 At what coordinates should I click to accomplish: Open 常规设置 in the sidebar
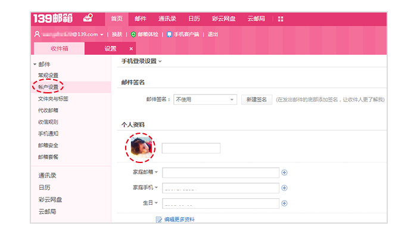click(x=48, y=76)
